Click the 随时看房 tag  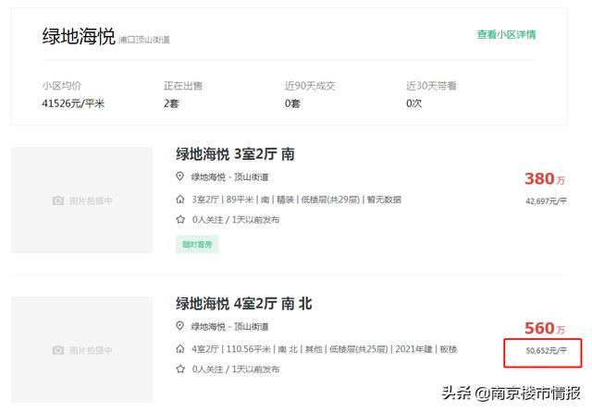click(197, 244)
